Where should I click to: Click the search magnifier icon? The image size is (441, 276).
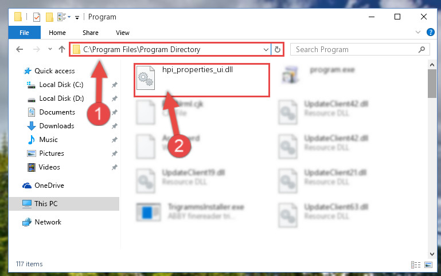(422, 50)
